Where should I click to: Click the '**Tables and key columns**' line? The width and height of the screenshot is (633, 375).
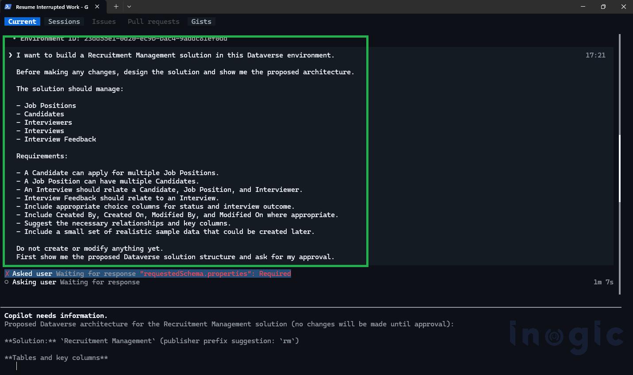pos(56,358)
